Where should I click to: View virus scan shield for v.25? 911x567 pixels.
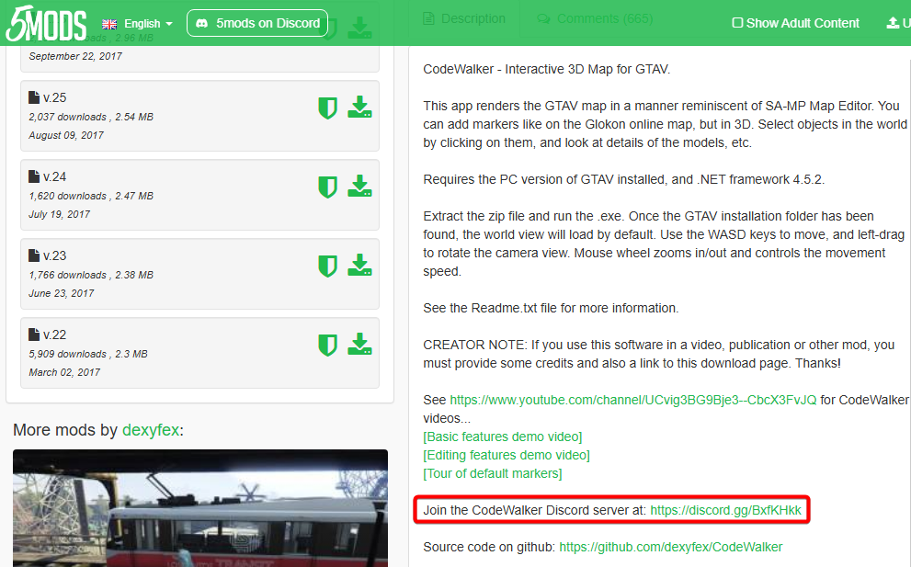pos(327,108)
